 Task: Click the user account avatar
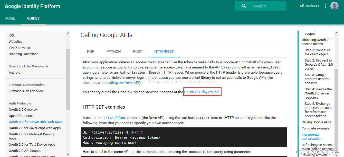[x=334, y=6]
